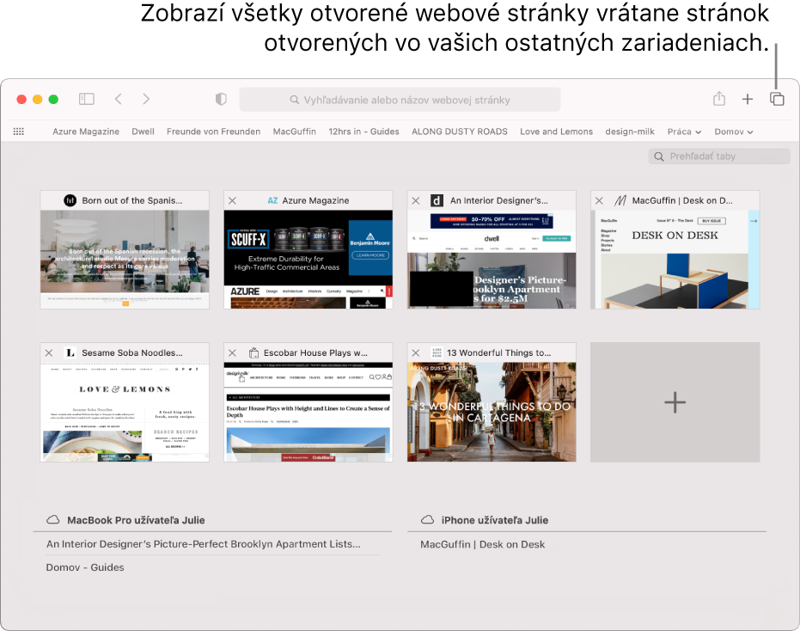
Task: Open the Azure Magazine bookmark
Action: tap(86, 132)
